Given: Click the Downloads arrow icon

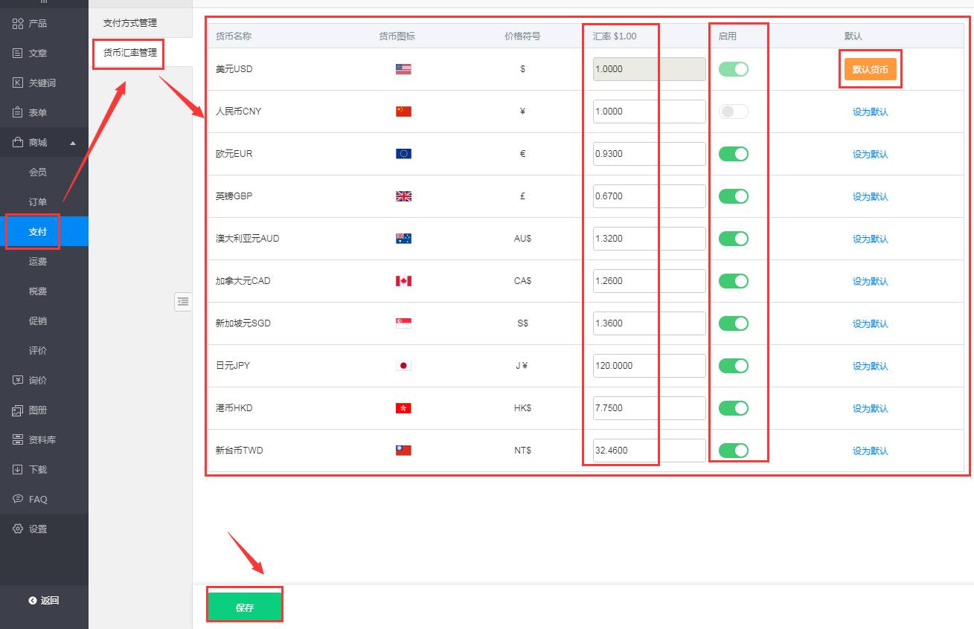Looking at the screenshot, I should [18, 470].
